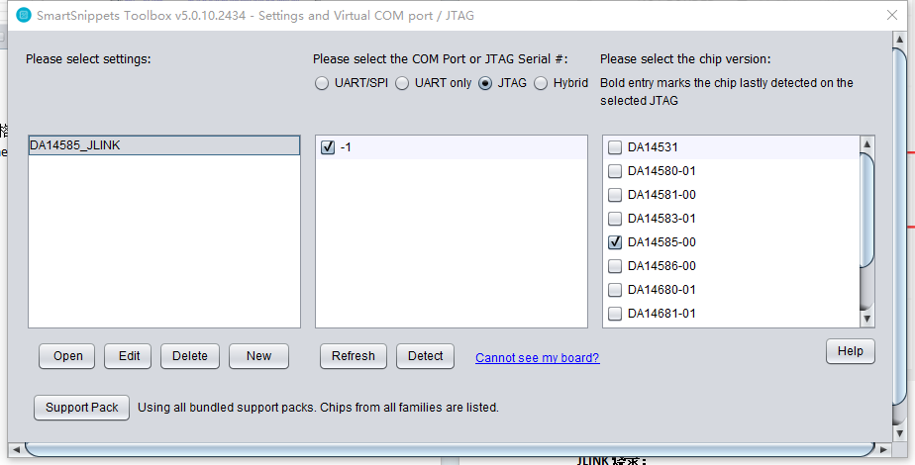Click the SmartSnippets Toolbox app icon
The height and width of the screenshot is (465, 915).
pos(24,15)
